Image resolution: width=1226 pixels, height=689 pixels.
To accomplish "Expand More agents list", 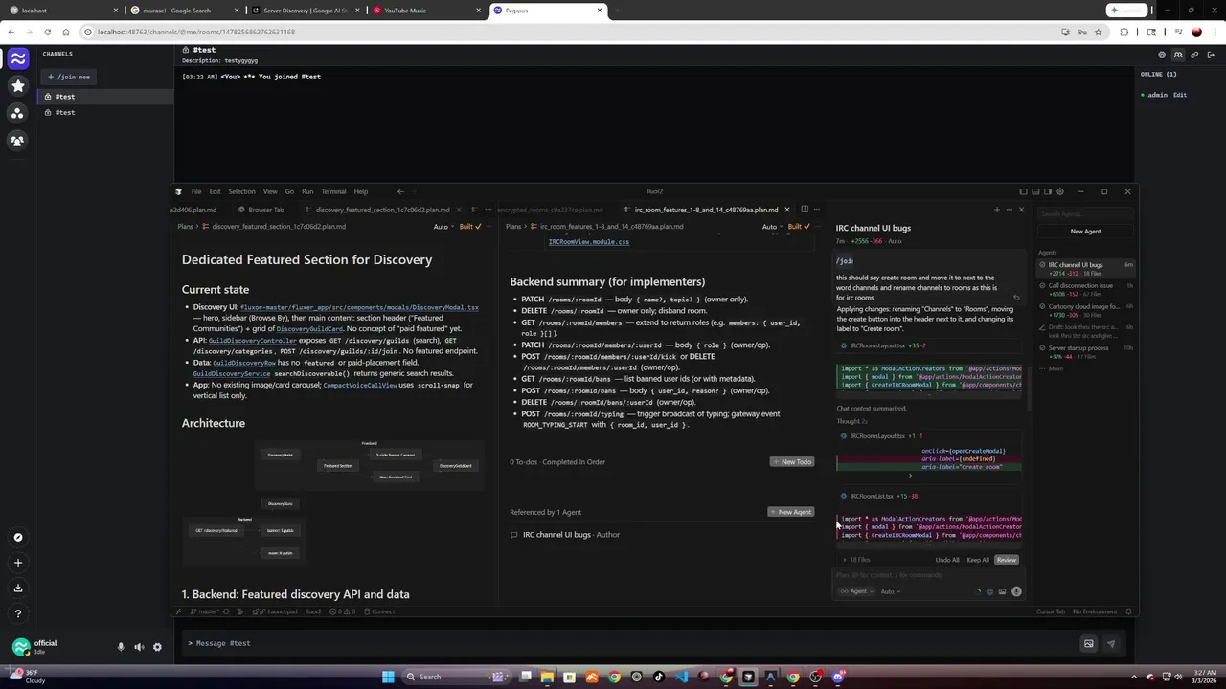I will click(x=1052, y=368).
